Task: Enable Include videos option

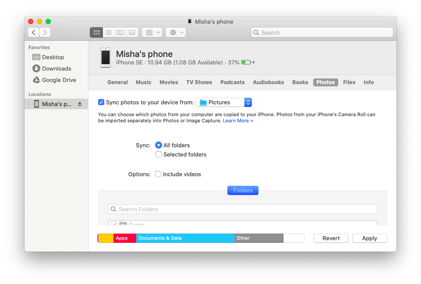Action: click(x=158, y=174)
